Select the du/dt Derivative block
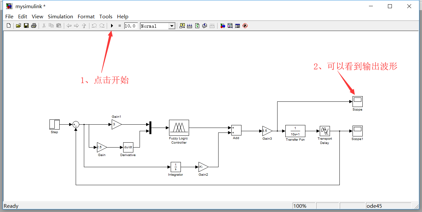 [128, 147]
